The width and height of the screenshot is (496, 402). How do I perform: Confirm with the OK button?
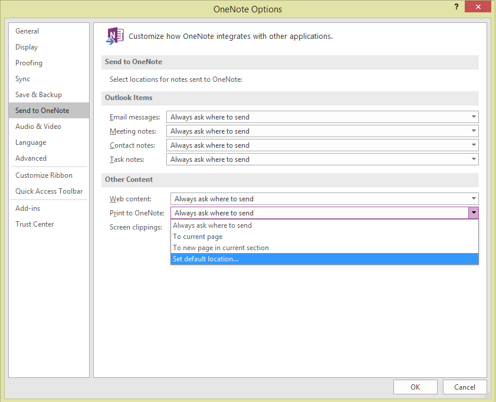click(415, 387)
